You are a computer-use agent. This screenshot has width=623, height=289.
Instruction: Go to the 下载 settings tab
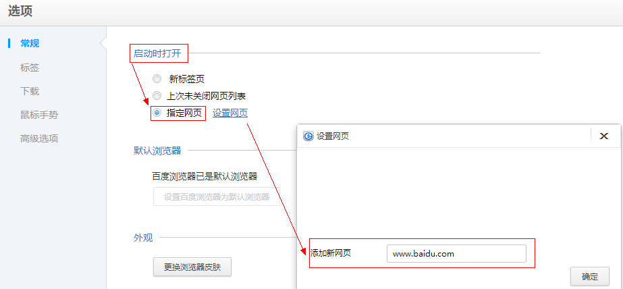pos(30,91)
